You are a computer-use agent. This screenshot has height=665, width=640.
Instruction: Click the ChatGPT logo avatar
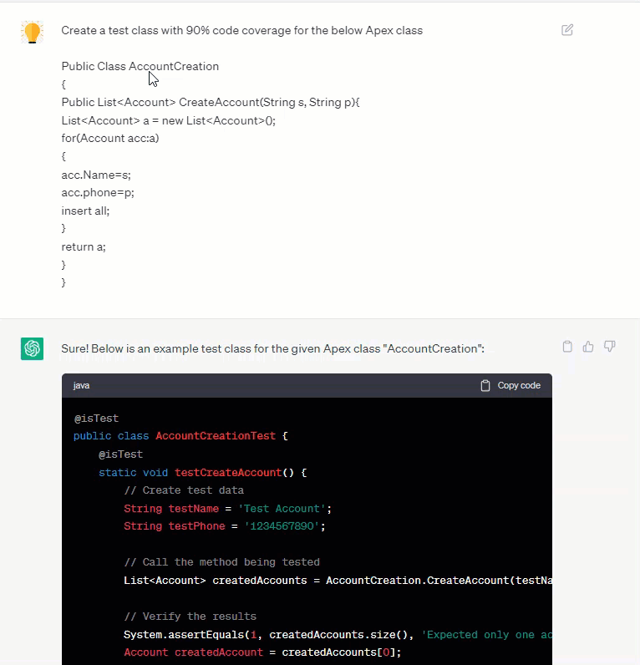click(x=33, y=348)
